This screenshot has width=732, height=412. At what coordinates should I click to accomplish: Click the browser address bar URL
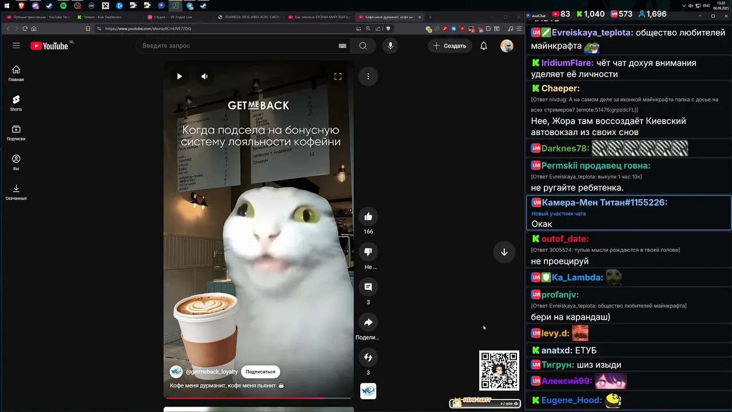click(x=148, y=29)
